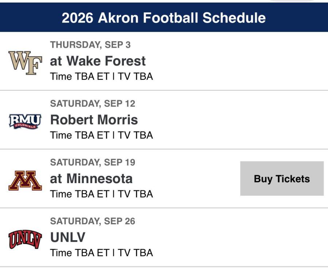The height and width of the screenshot is (273, 328).
Task: Click the Wake Forest WF logo
Action: pyautogui.click(x=25, y=63)
